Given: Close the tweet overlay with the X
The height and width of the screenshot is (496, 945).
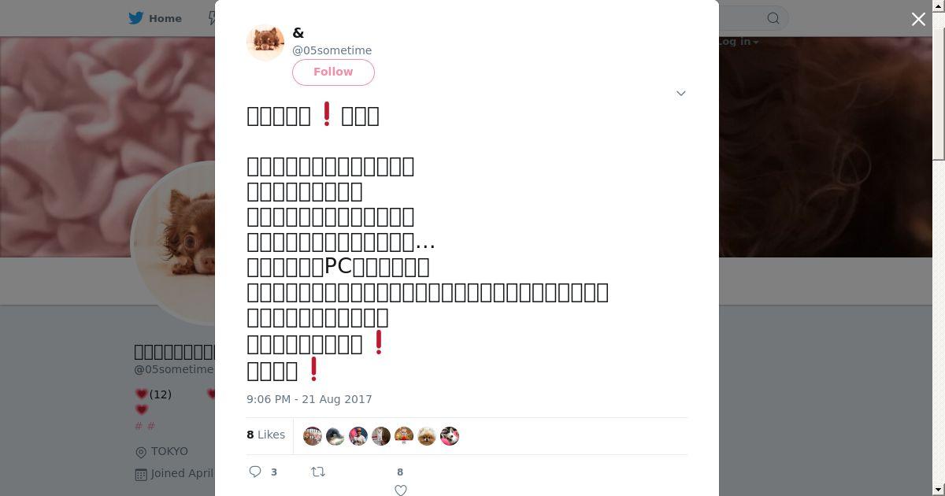Looking at the screenshot, I should click(918, 19).
